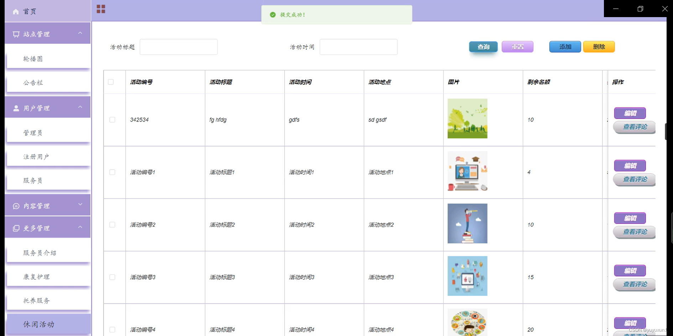Click the orange 删除 button
The width and height of the screenshot is (673, 336).
(599, 47)
